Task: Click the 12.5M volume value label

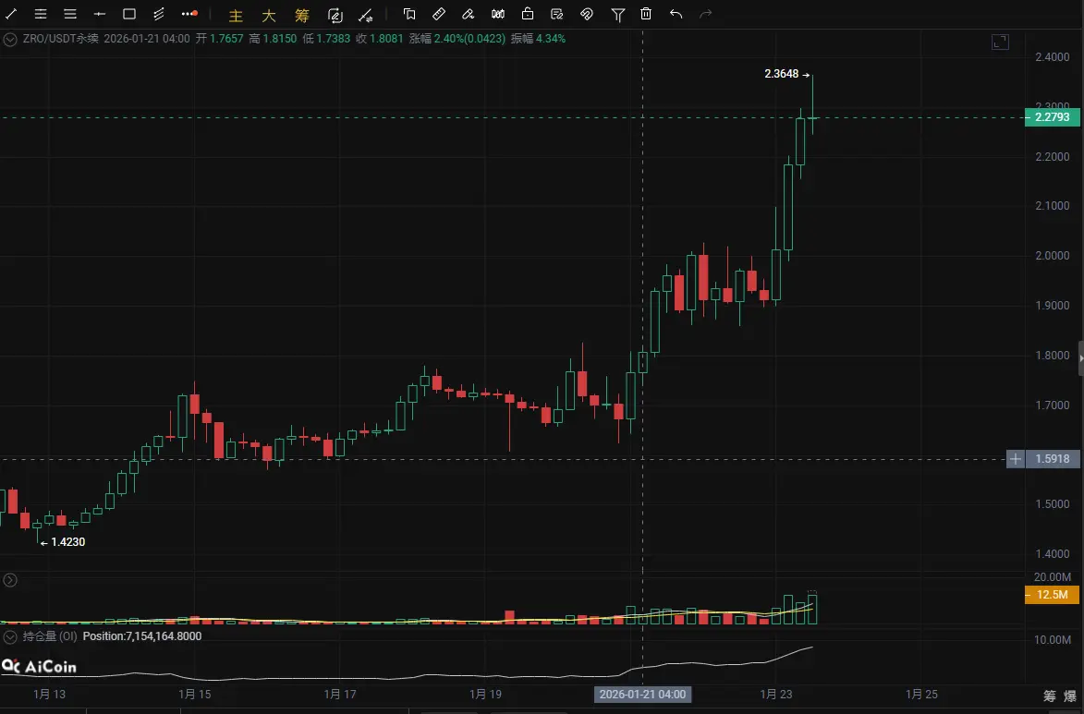Action: pos(1052,595)
